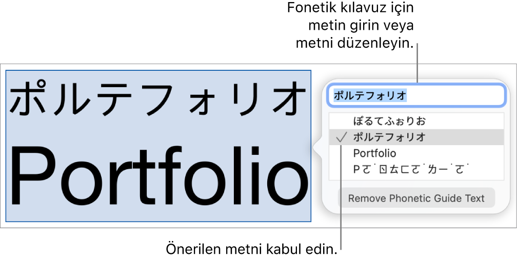Image resolution: width=517 pixels, height=259 pixels.
Task: Click the large katakana guide text on canvas
Action: click(158, 98)
